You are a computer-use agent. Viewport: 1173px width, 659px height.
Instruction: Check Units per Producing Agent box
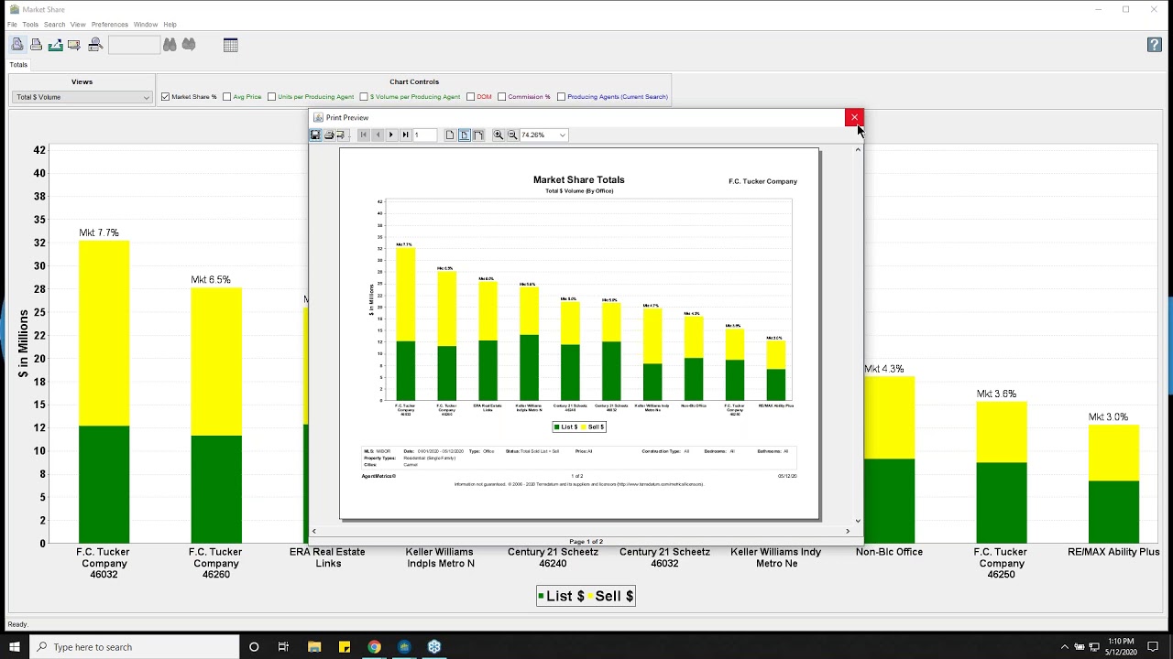271,97
